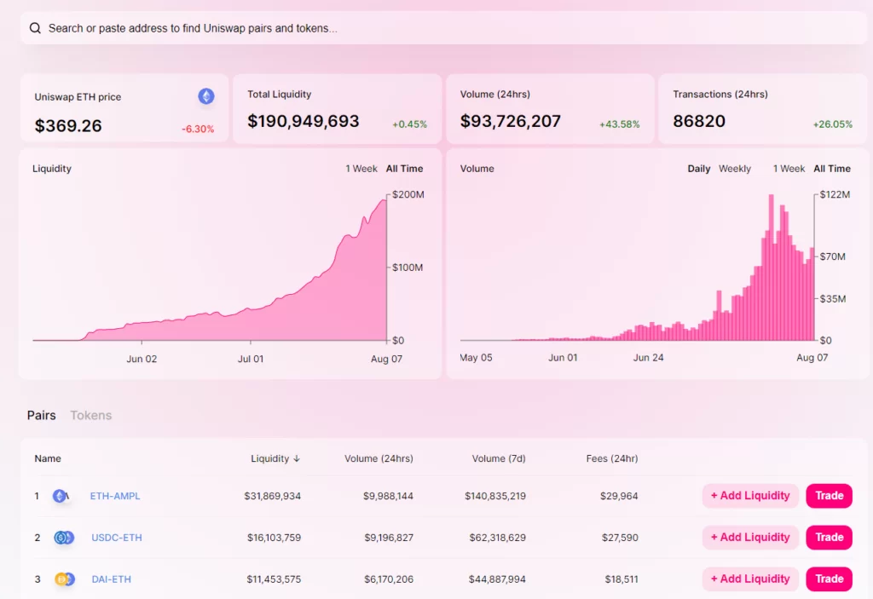
Task: Click the $6,170,206 24hr volume cell
Action: point(389,579)
